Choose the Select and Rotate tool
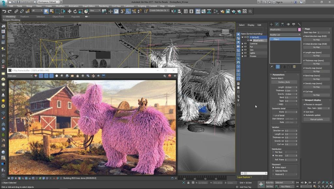334x189 pixels. pos(75,11)
